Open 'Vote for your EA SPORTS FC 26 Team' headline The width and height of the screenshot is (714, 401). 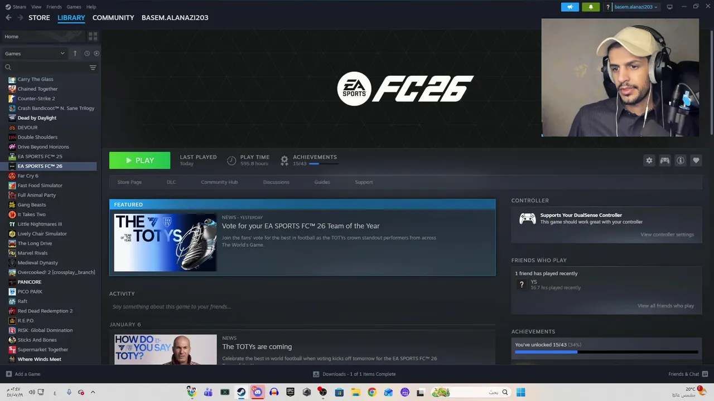(301, 226)
